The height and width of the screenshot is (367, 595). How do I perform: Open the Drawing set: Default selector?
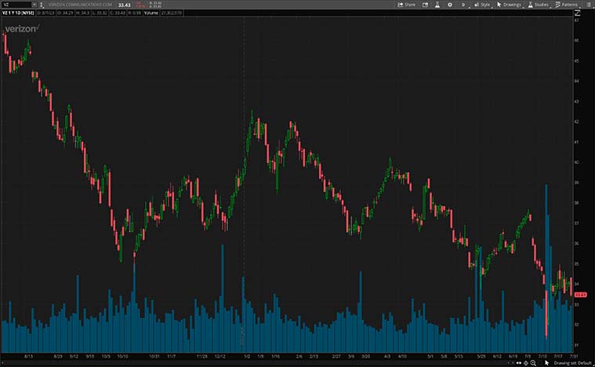[572, 363]
